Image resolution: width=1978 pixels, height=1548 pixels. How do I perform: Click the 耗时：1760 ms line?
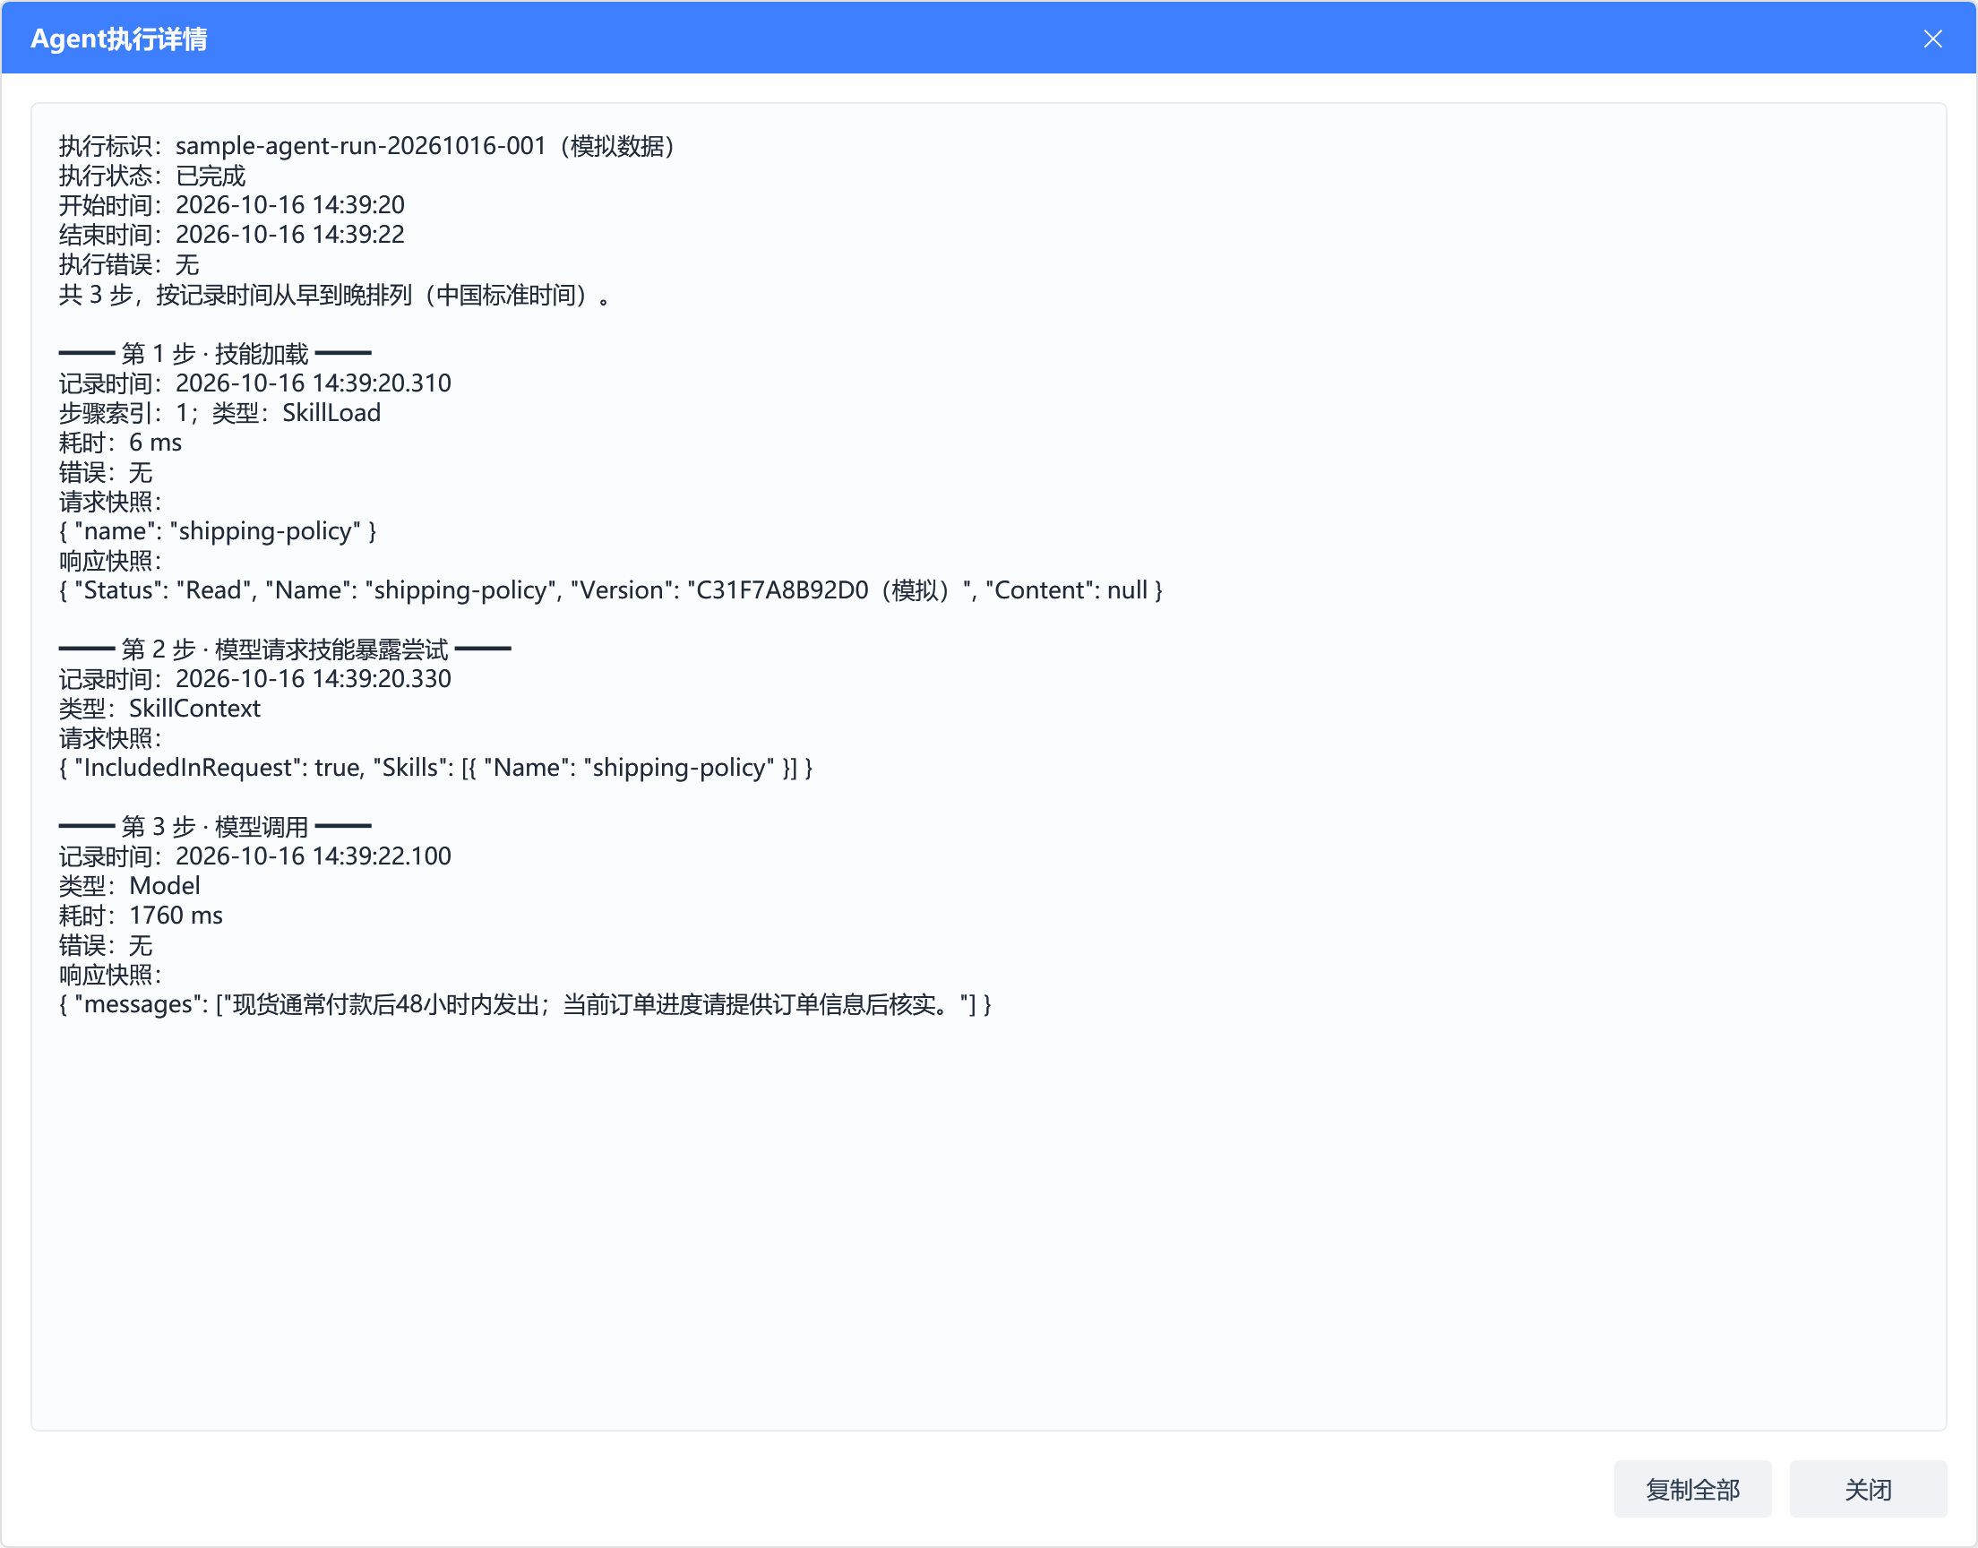pos(141,916)
